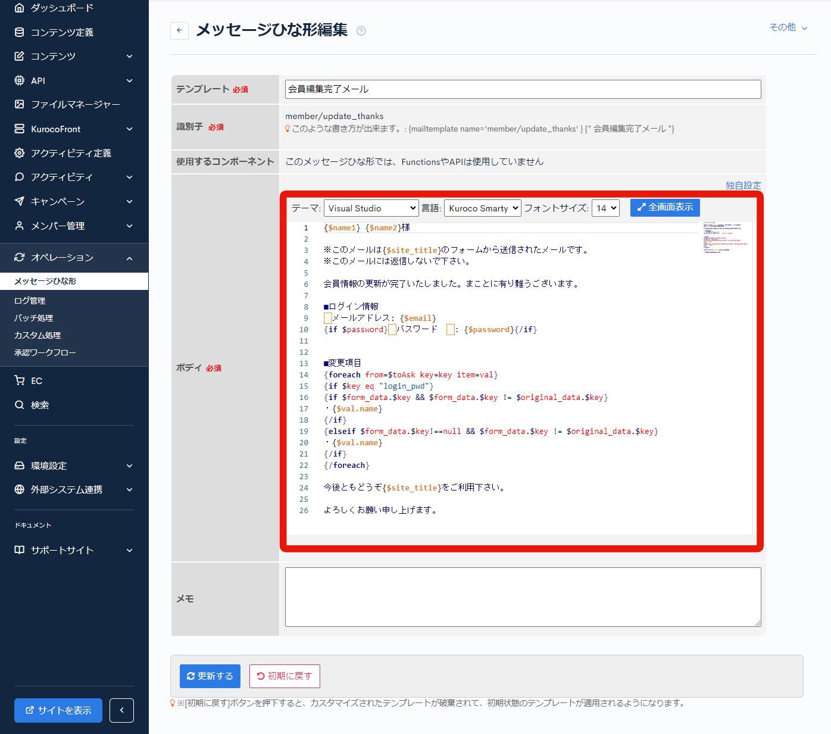The image size is (831, 734).
Task: Click the Content Definition database icon
Action: (20, 32)
